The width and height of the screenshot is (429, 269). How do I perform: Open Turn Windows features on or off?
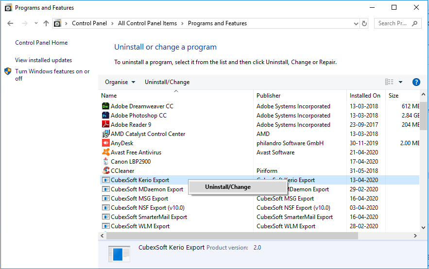[x=52, y=75]
